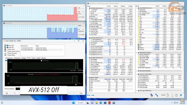Enable Stress system memory checkbox
Image resolution: width=187 pixels, height=105 pixels.
(7, 51)
